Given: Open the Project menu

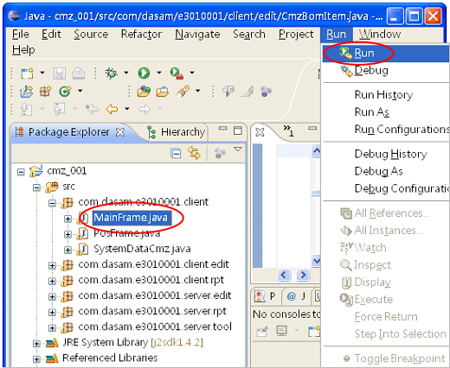Looking at the screenshot, I should tap(296, 35).
